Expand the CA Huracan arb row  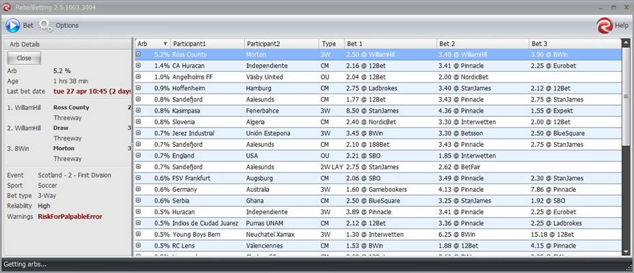coord(139,66)
